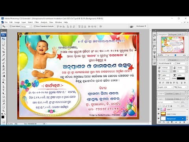The height and width of the screenshot is (142, 189).
Task: Click the new adjustment layer icon
Action: click(172, 122)
